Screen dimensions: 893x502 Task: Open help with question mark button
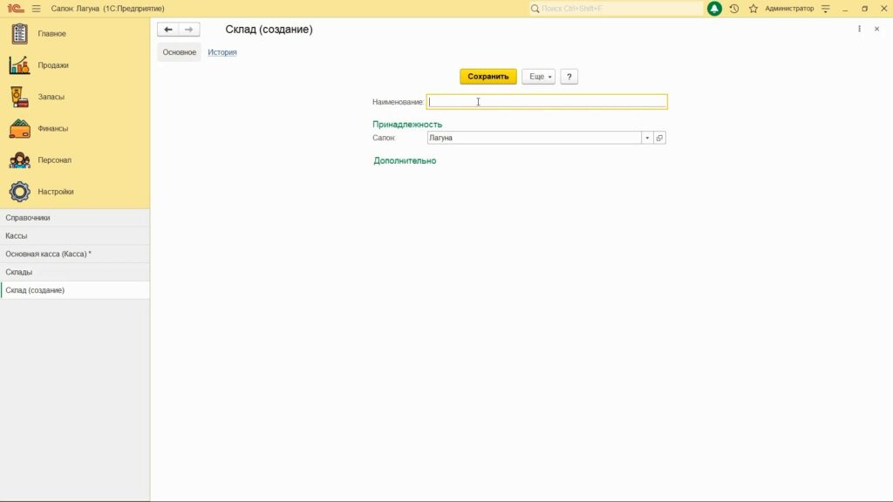(569, 77)
